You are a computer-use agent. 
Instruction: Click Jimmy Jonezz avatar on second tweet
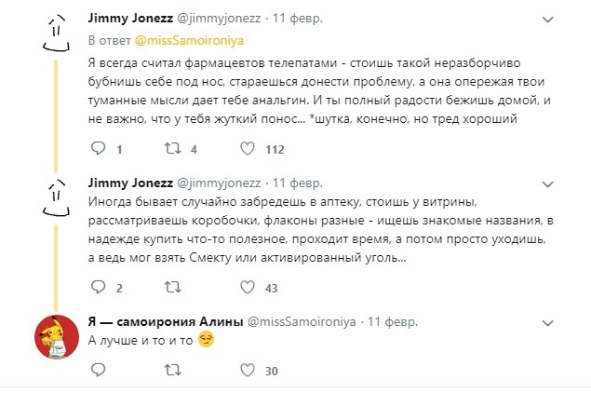55,197
